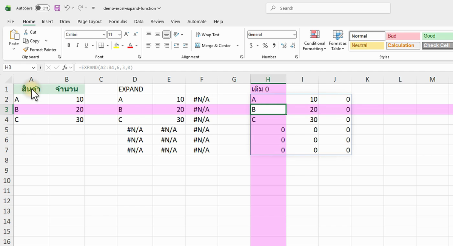The image size is (453, 246).
Task: Click the Redo arrow icon
Action: pyautogui.click(x=80, y=8)
